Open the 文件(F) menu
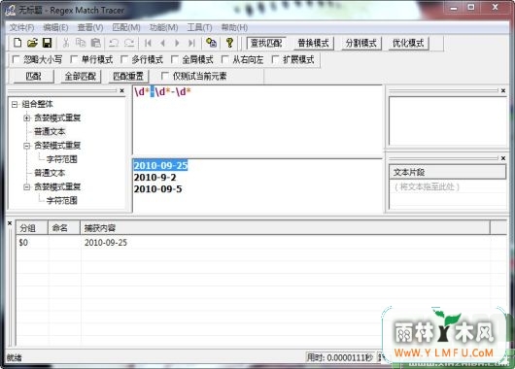The image size is (515, 369). pos(21,27)
